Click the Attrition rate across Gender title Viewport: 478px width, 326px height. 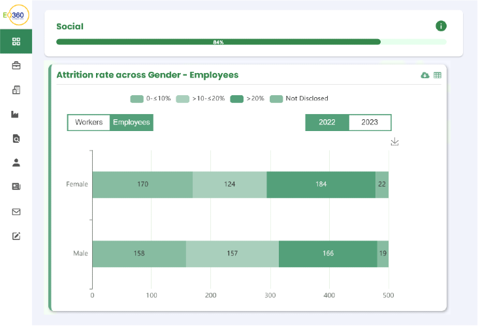click(148, 75)
